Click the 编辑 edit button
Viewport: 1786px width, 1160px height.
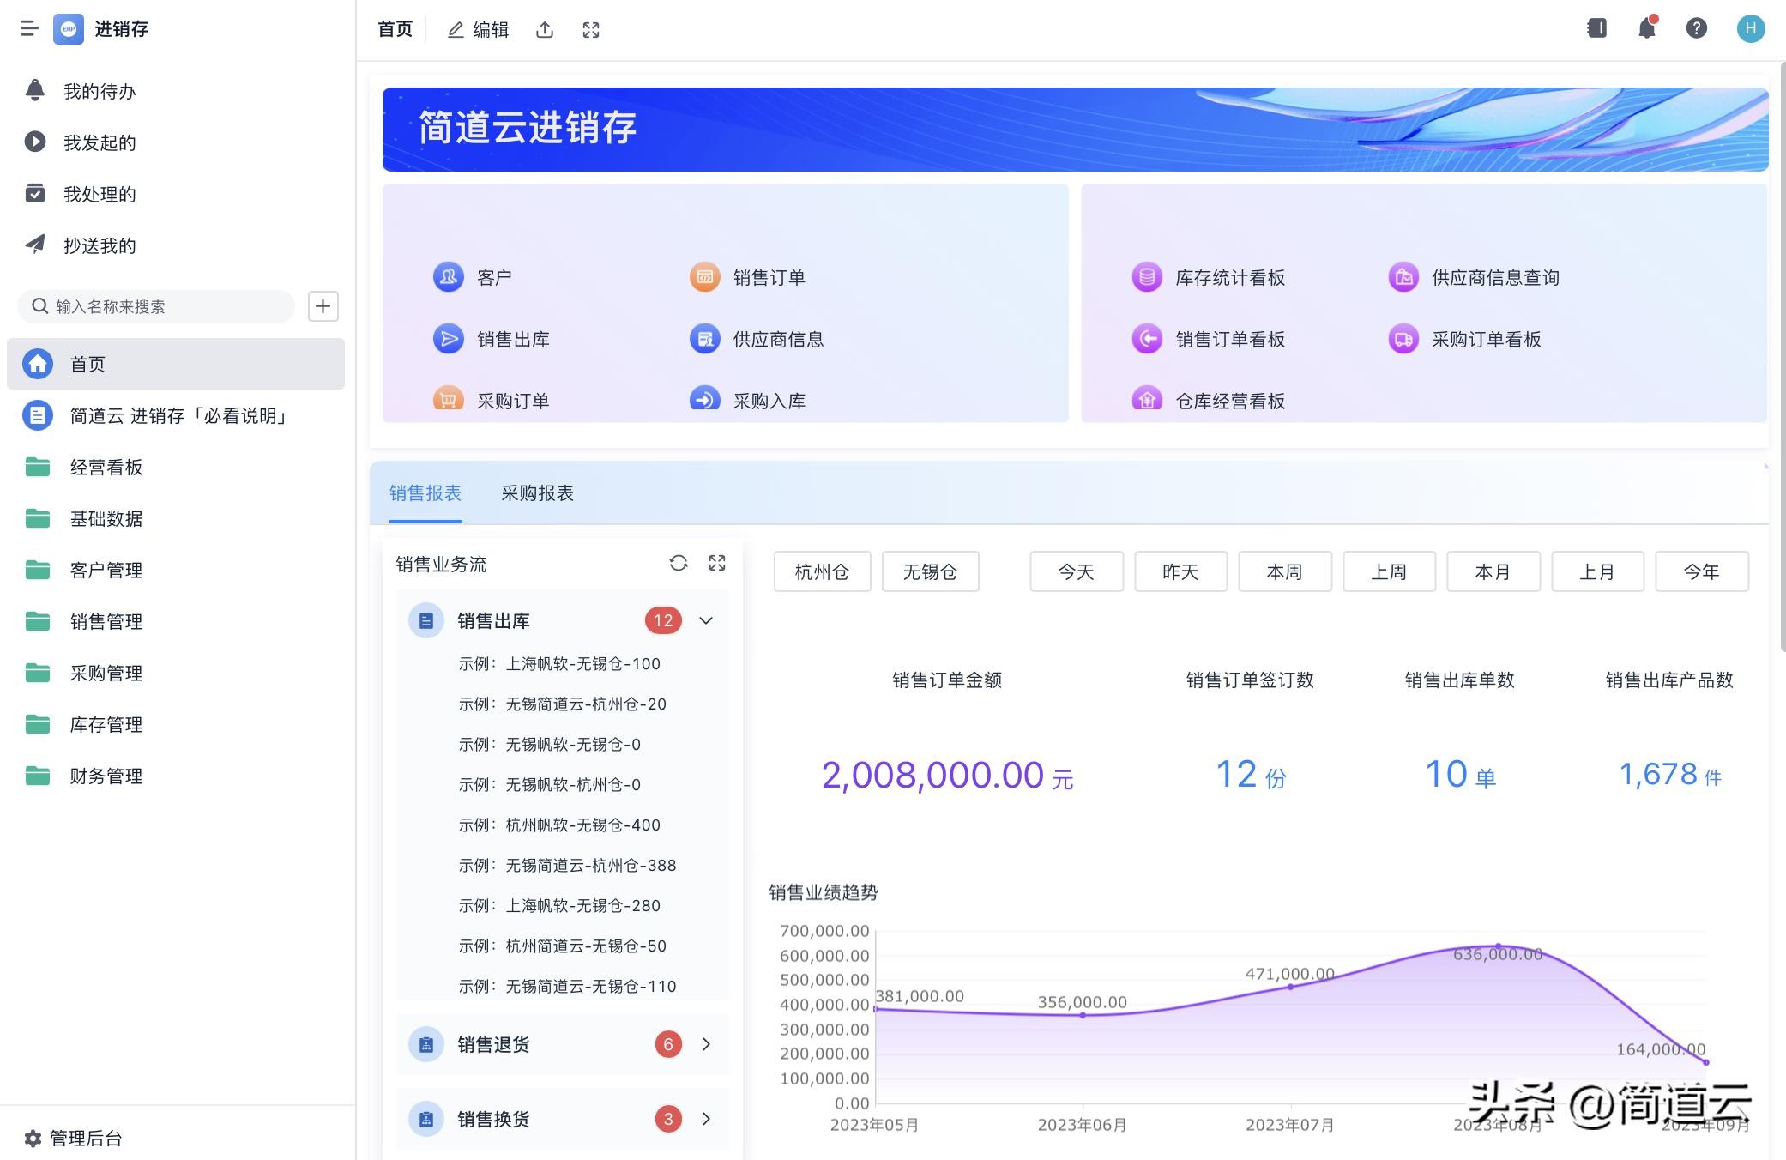[x=479, y=30]
